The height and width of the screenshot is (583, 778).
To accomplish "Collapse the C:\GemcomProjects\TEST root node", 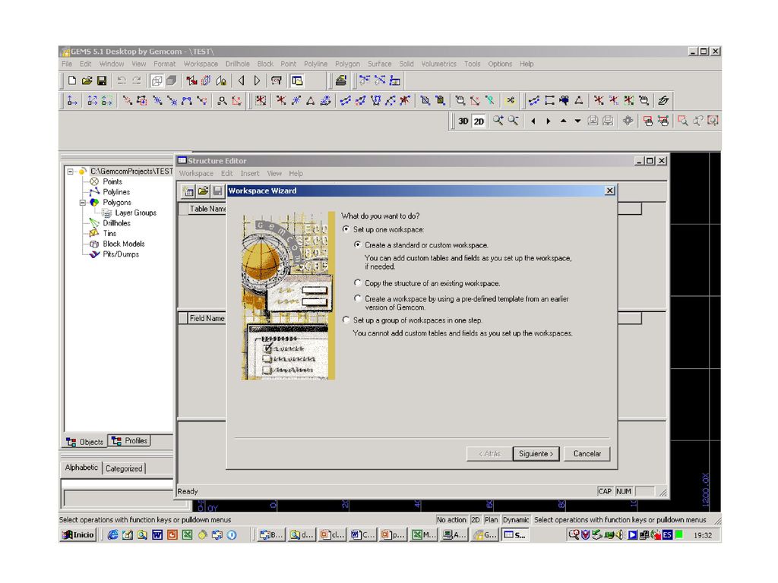I will pyautogui.click(x=71, y=172).
